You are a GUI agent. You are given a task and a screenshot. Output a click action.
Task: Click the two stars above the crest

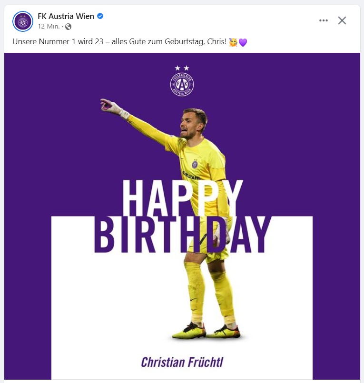click(182, 68)
